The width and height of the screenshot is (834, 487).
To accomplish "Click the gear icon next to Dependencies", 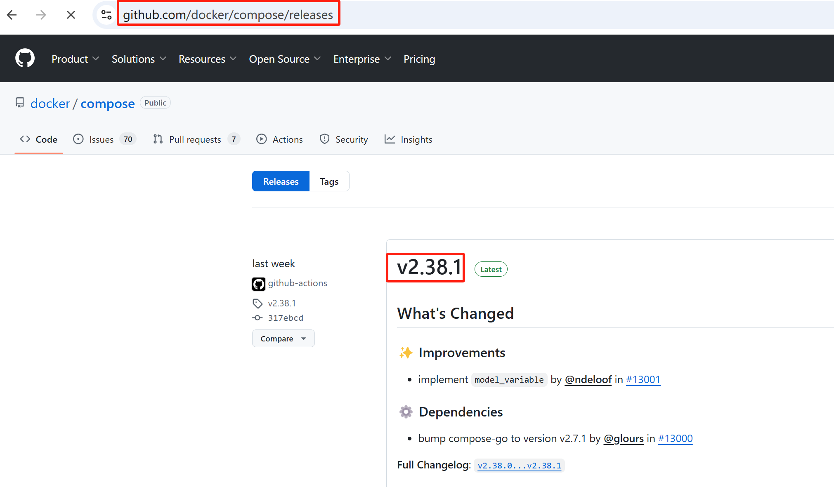I will (406, 412).
